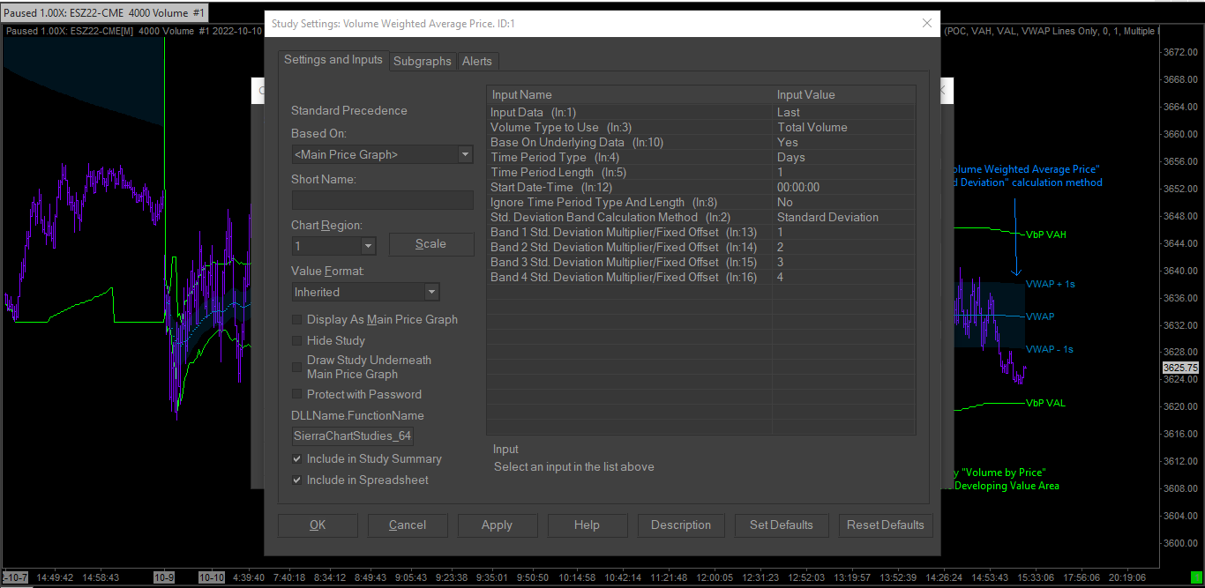Enable Protect with Password checkbox
This screenshot has width=1205, height=588.
(297, 394)
